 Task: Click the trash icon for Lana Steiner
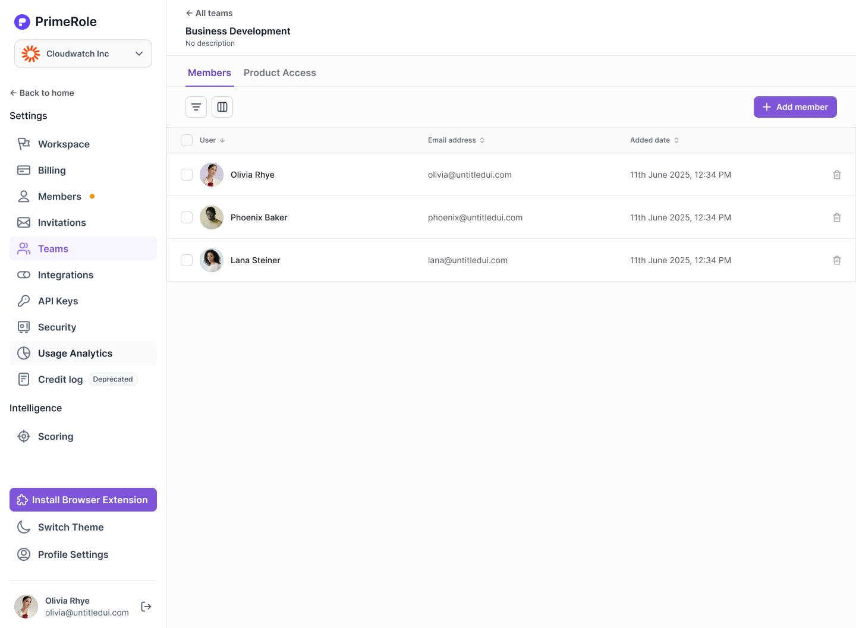click(x=836, y=260)
